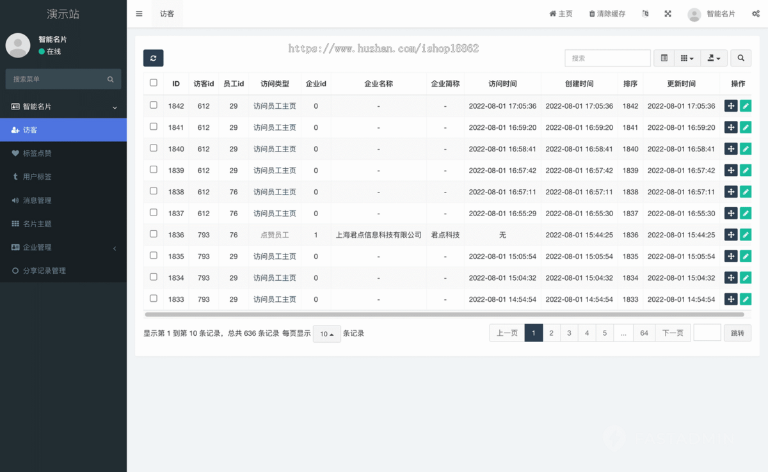Tick the checkbox for record 1841
768x472 pixels.
154,127
